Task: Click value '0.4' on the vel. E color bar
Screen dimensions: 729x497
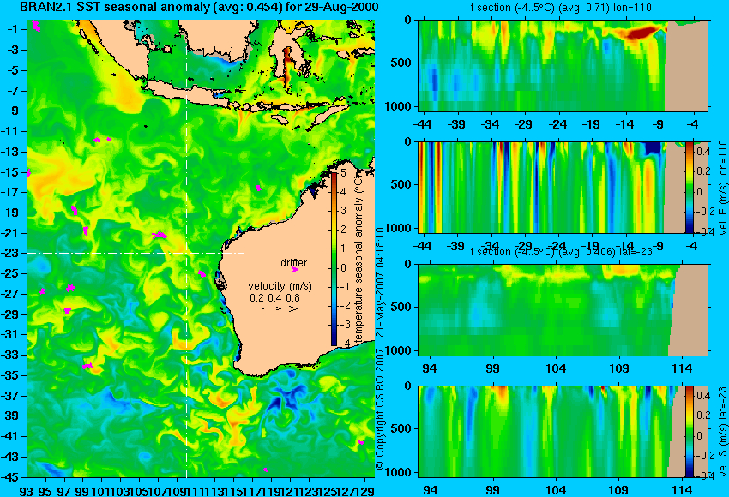Action: tap(702, 152)
